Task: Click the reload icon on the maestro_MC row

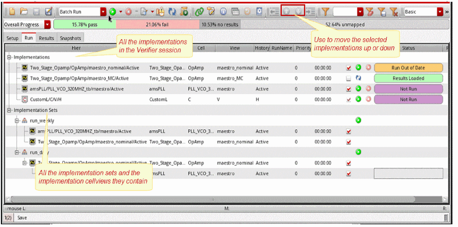Action: pos(359,78)
